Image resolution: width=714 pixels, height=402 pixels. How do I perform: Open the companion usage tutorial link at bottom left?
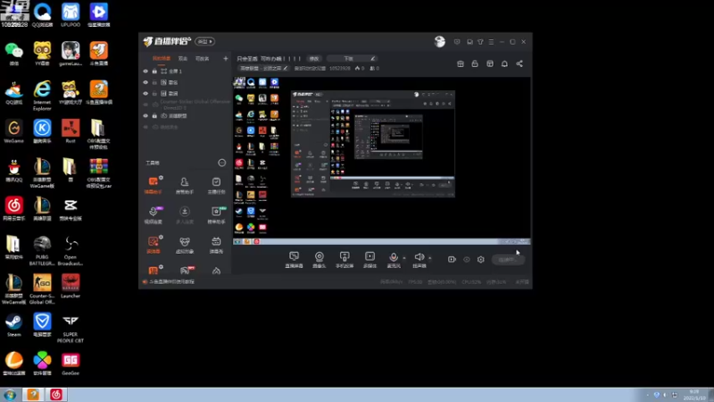point(171,281)
